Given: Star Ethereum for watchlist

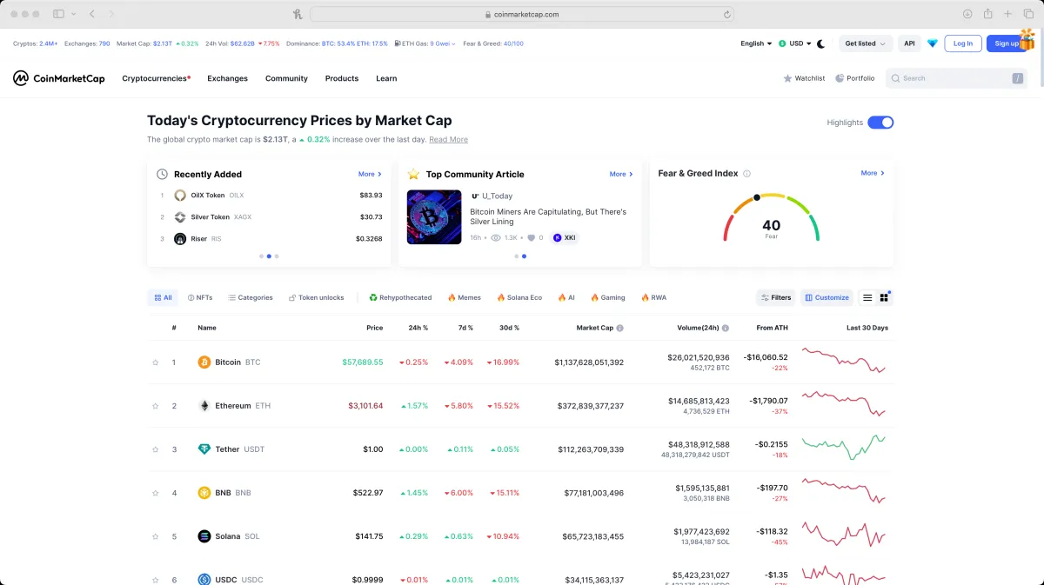Looking at the screenshot, I should click(156, 406).
